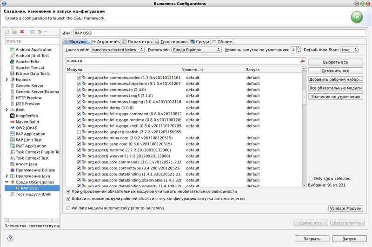372x247 pixels.
Task: Focus the left configurations фильтр field
Action: point(32,41)
